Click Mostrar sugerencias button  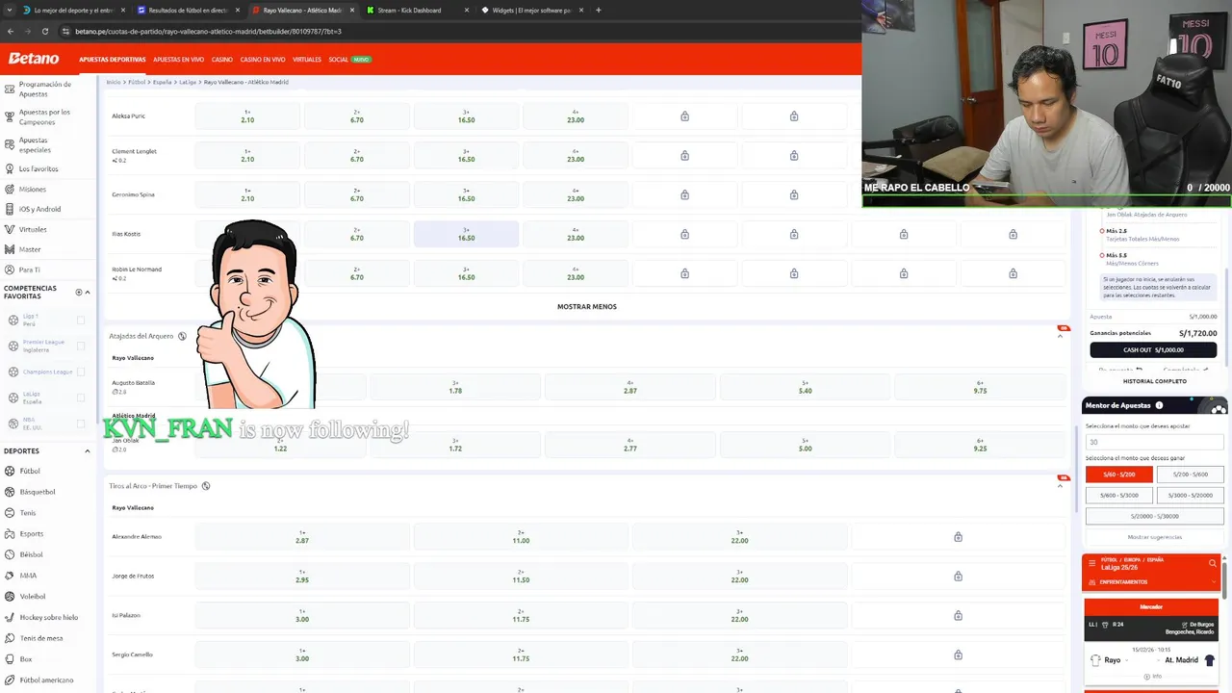[1155, 537]
